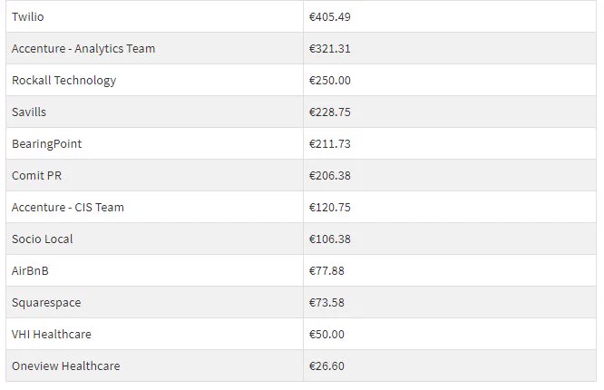Select the VHI Healthcare cell
Screen dimensions: 604x390
(154, 334)
